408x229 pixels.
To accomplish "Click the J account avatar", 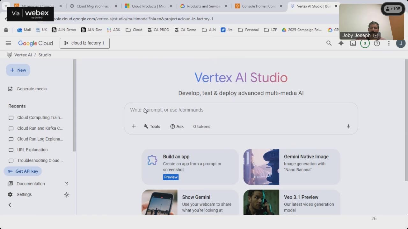I will 401,43.
